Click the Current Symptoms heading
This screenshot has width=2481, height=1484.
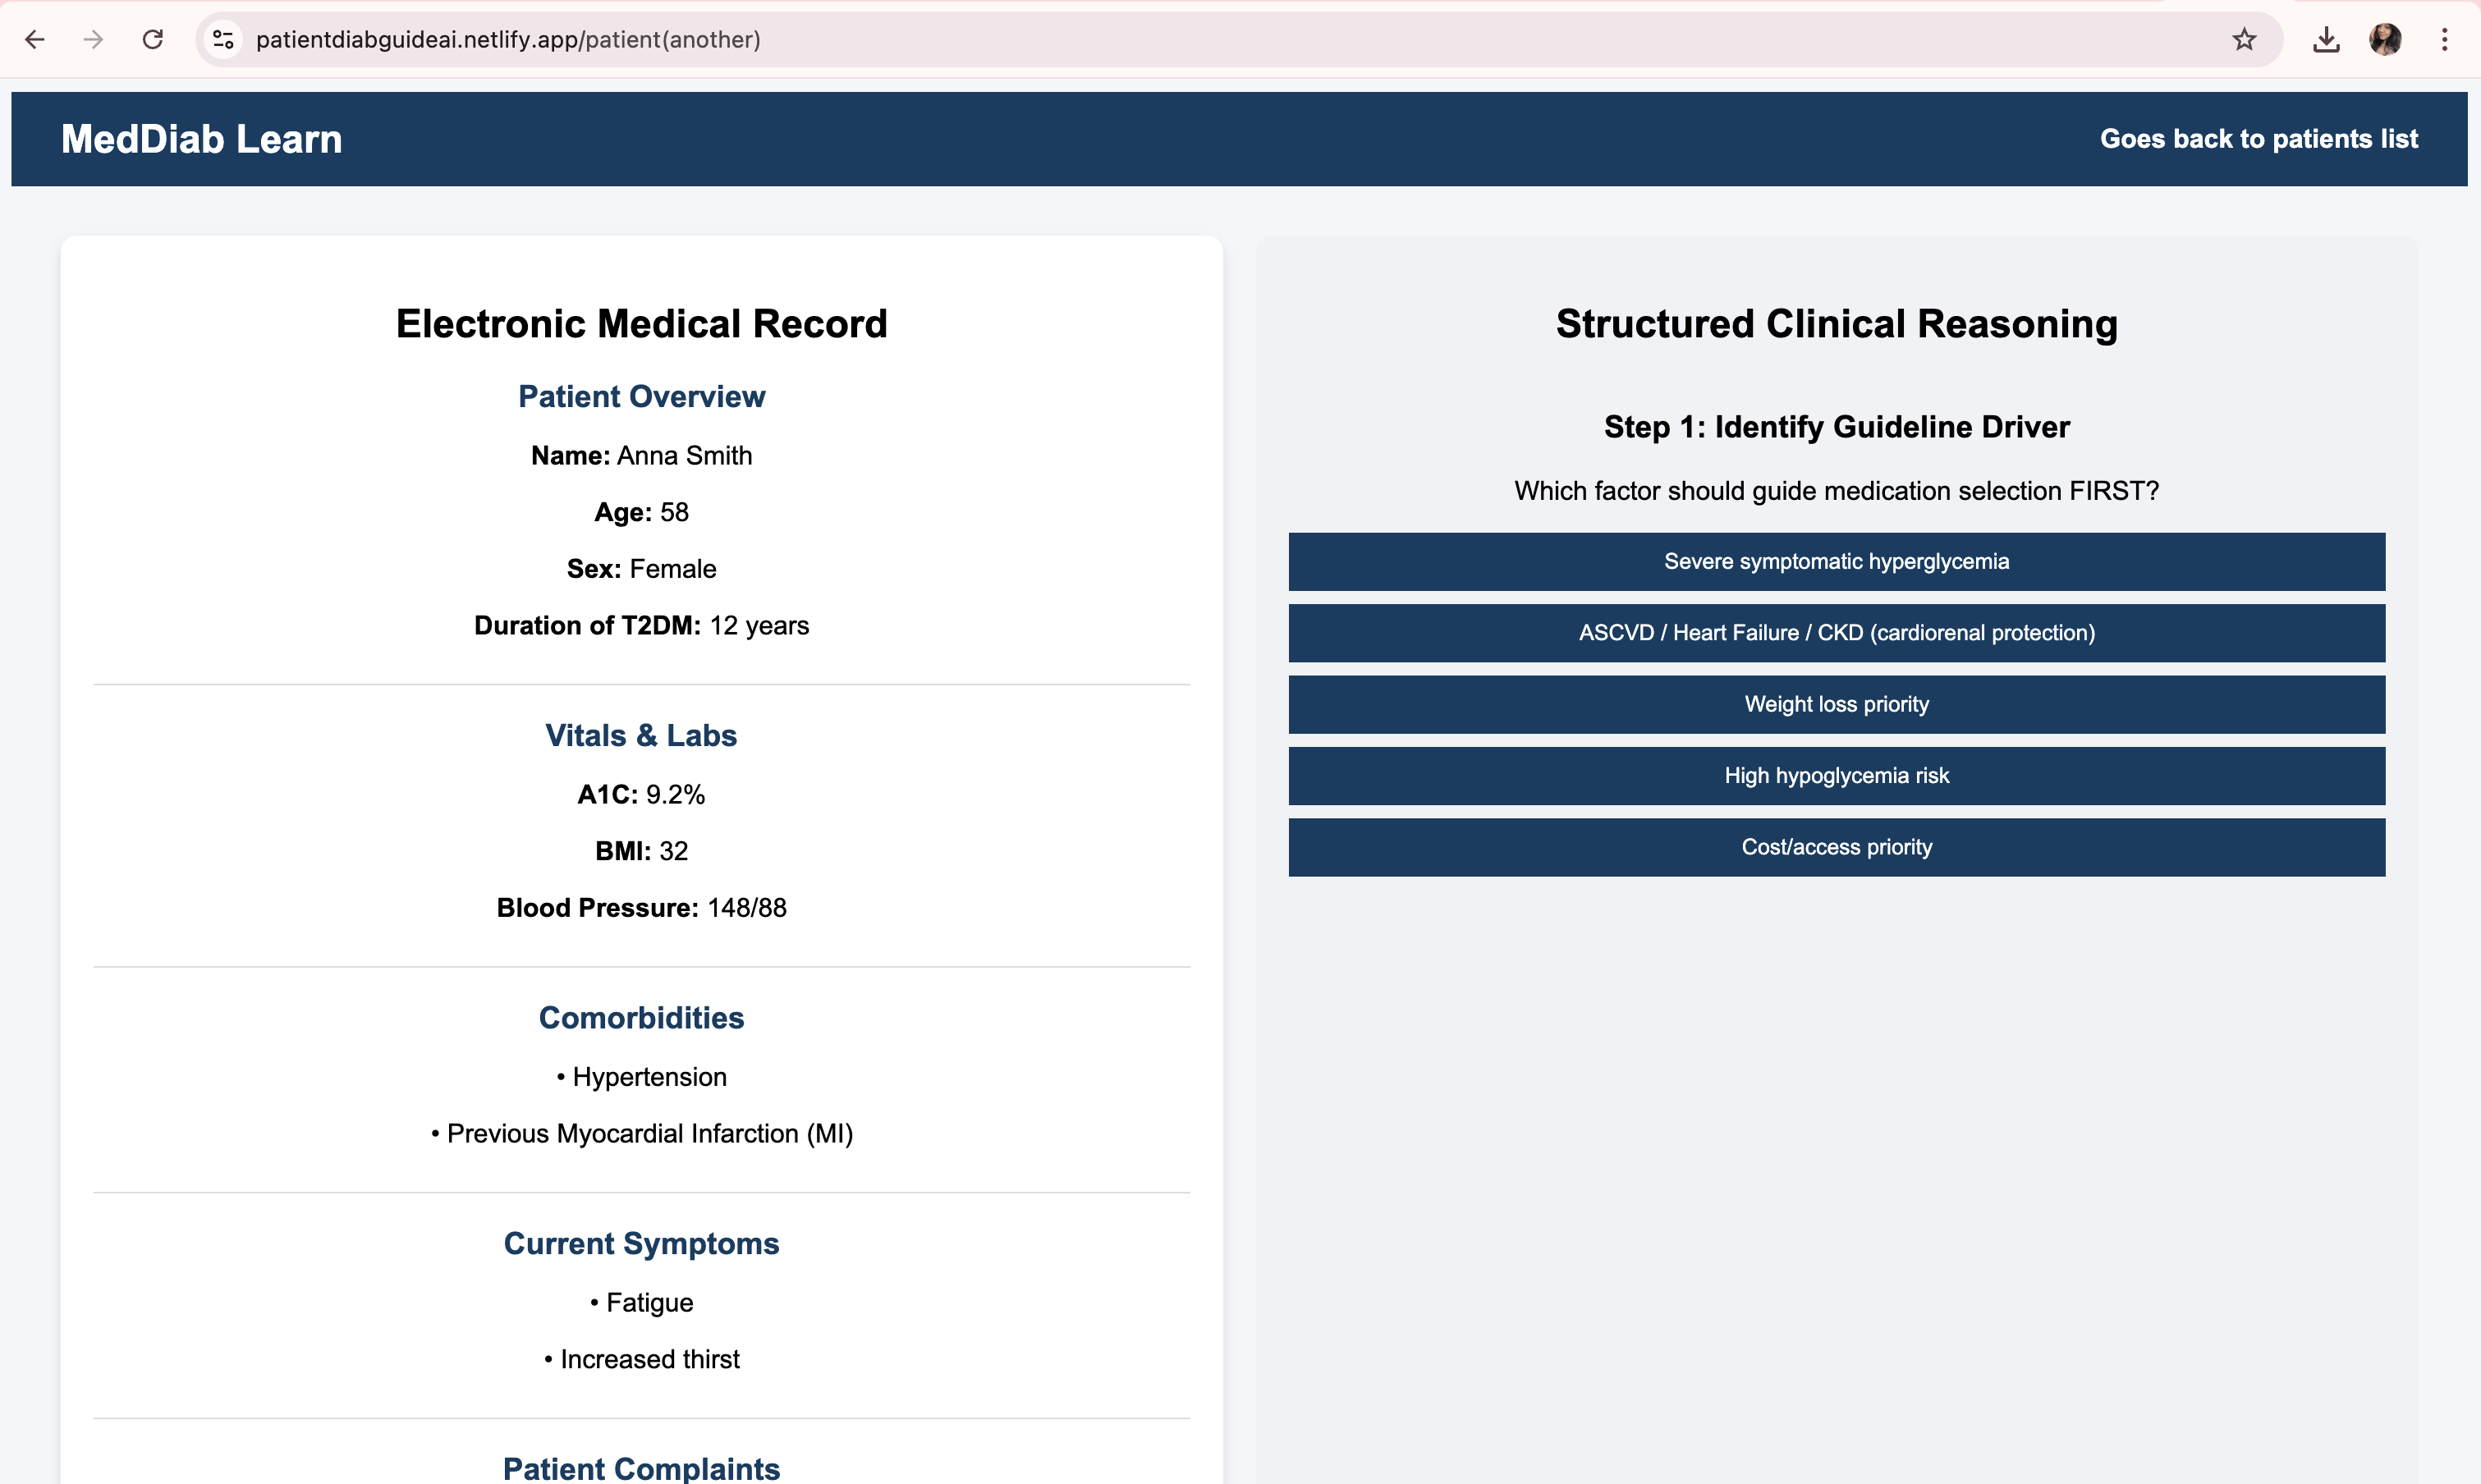click(641, 1244)
